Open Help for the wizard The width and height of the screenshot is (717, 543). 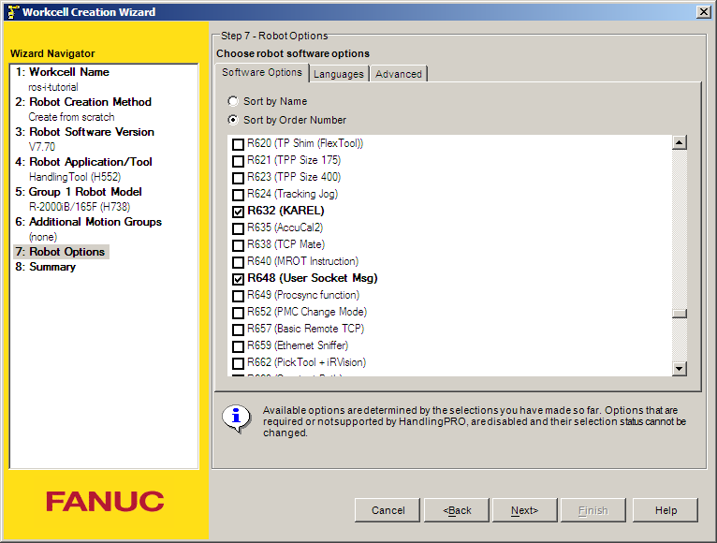pyautogui.click(x=666, y=510)
